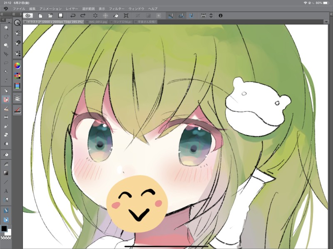Collapse the tool palette with double-left chevron
Image resolution: width=333 pixels, height=249 pixels.
[x=2, y=14]
